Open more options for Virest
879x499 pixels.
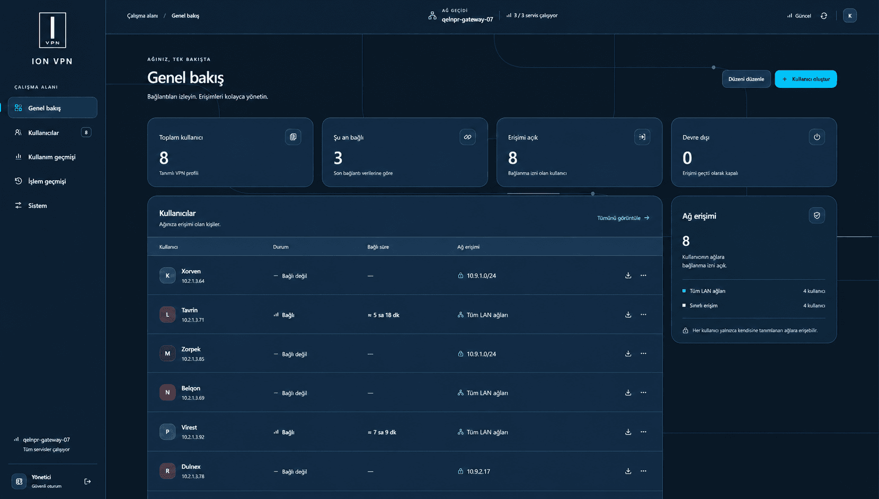click(x=643, y=432)
